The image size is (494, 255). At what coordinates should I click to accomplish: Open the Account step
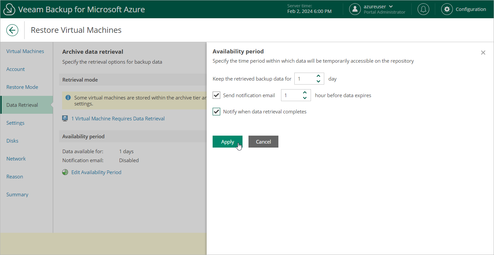click(16, 69)
